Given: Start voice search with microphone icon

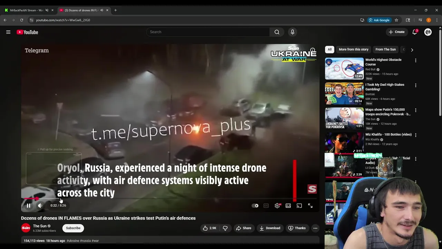Looking at the screenshot, I should [x=292, y=32].
